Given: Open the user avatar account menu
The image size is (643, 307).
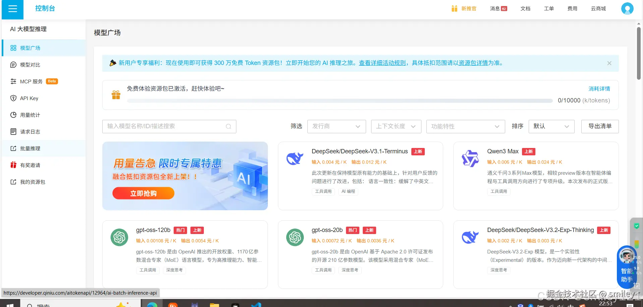Looking at the screenshot, I should click(x=627, y=9).
